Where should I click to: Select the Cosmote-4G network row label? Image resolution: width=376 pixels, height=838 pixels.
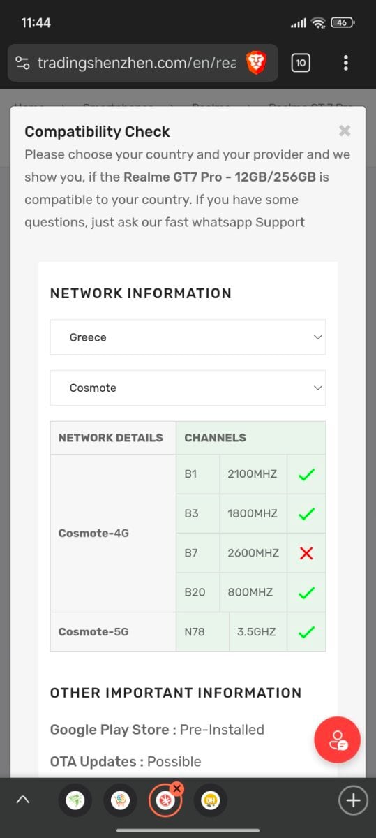tap(93, 534)
